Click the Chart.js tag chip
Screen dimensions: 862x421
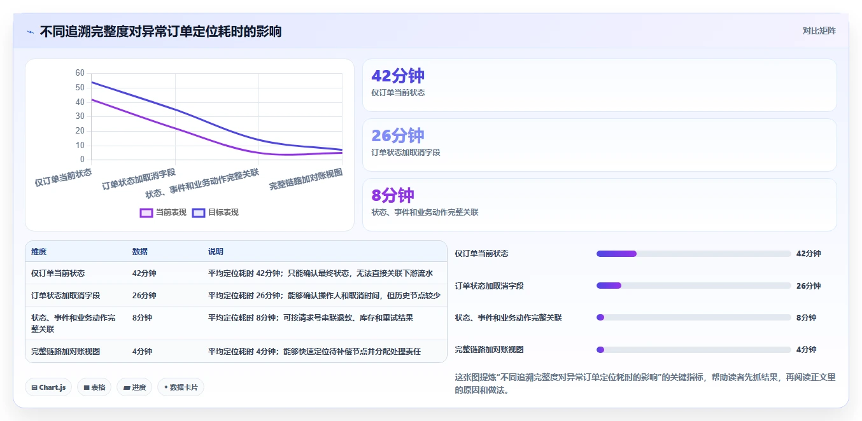tap(48, 387)
